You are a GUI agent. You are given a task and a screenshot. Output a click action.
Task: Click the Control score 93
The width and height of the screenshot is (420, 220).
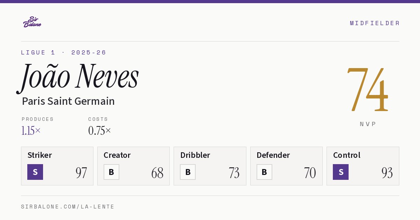pos(387,173)
